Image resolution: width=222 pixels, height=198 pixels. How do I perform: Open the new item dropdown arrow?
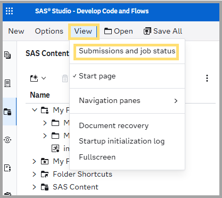point(44,78)
